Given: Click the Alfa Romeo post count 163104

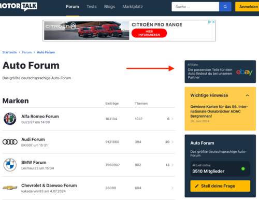Looking at the screenshot, I should [x=111, y=119].
